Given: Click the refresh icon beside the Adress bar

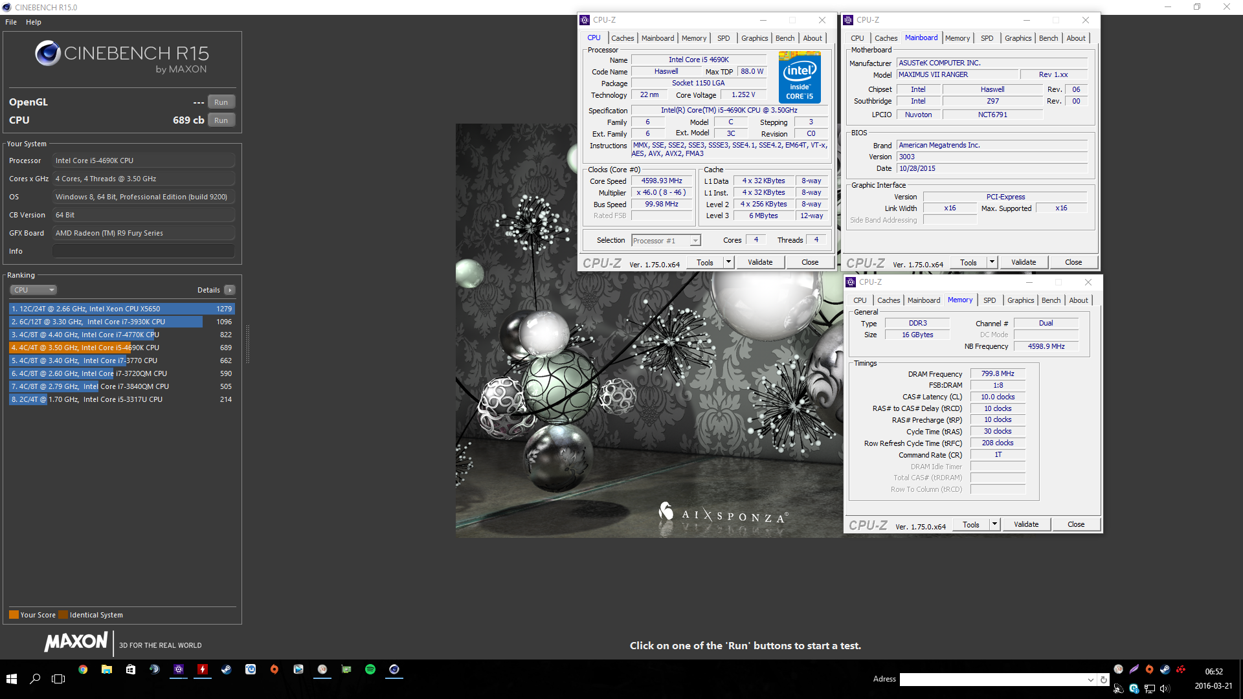Looking at the screenshot, I should click(1104, 680).
